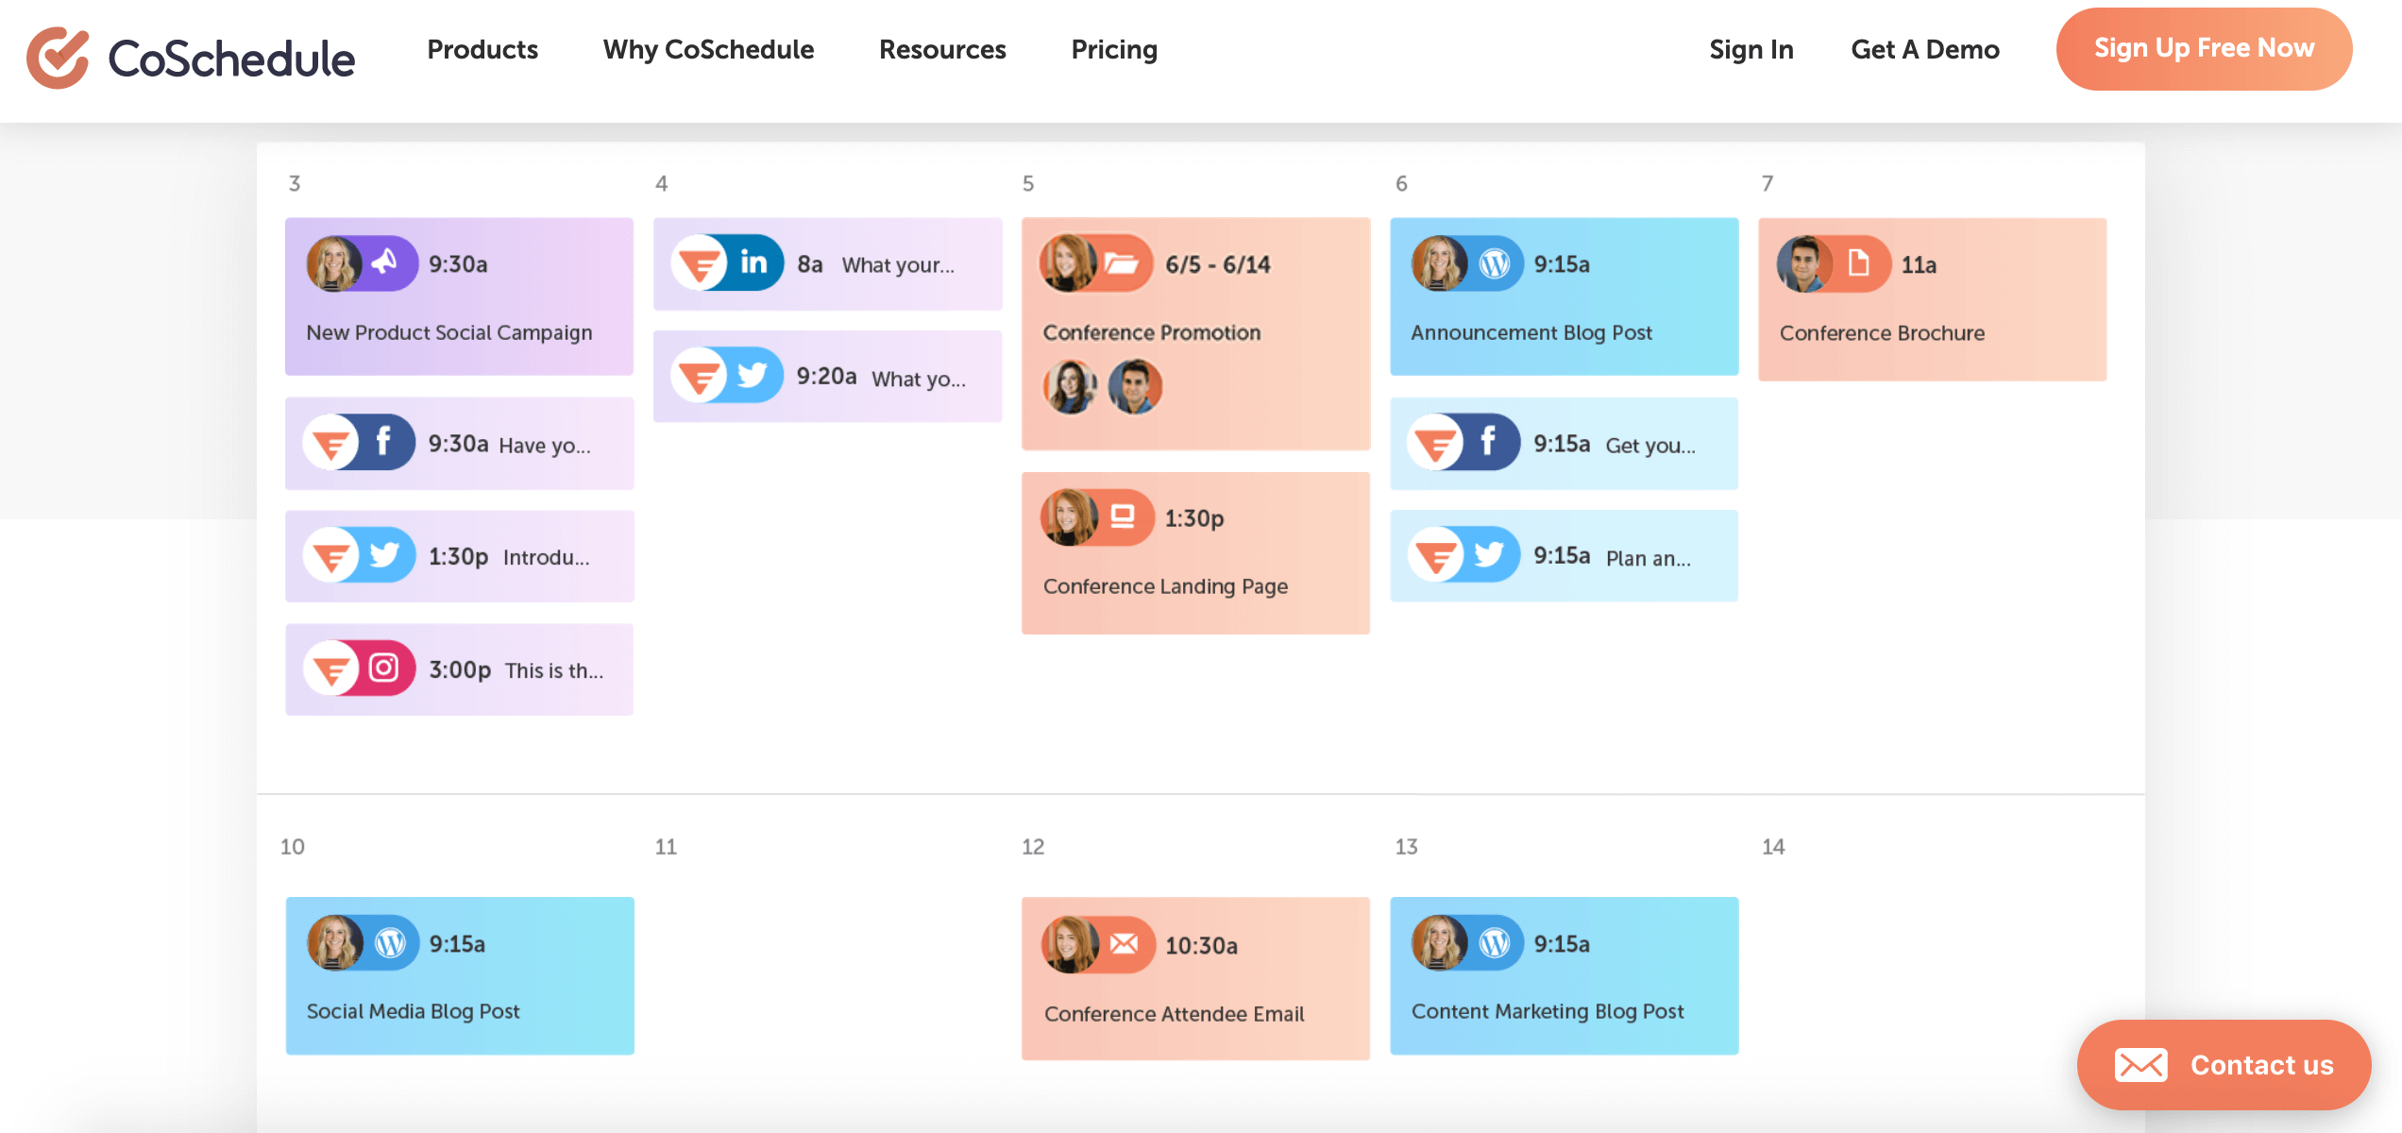Click the email icon on Conference Attendee Email
This screenshot has width=2402, height=1133.
(1124, 944)
